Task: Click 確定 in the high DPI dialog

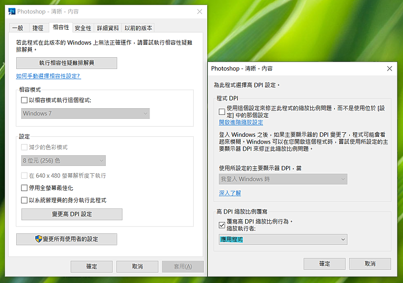Action: click(x=324, y=264)
